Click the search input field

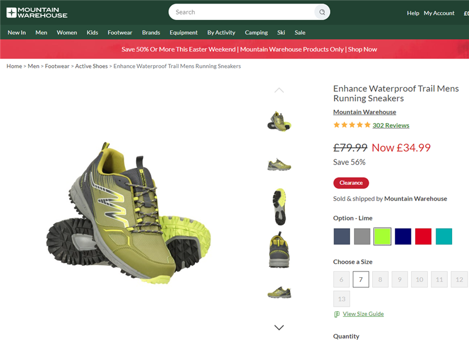(x=240, y=12)
